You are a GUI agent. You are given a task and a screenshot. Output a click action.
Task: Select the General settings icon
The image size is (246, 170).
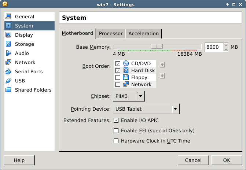click(x=8, y=17)
